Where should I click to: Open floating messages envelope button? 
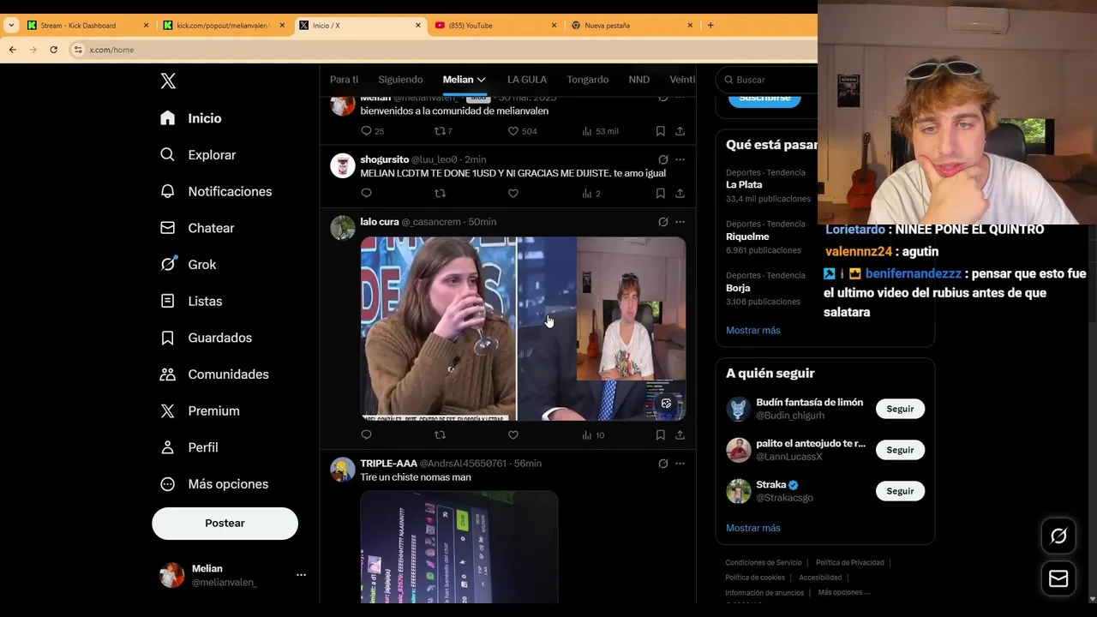click(x=1058, y=579)
